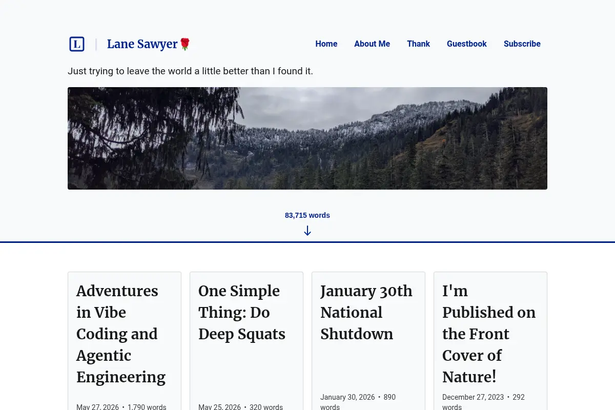The image size is (615, 410).
Task: Click the May 25, 2026 post metadata
Action: tap(240, 407)
